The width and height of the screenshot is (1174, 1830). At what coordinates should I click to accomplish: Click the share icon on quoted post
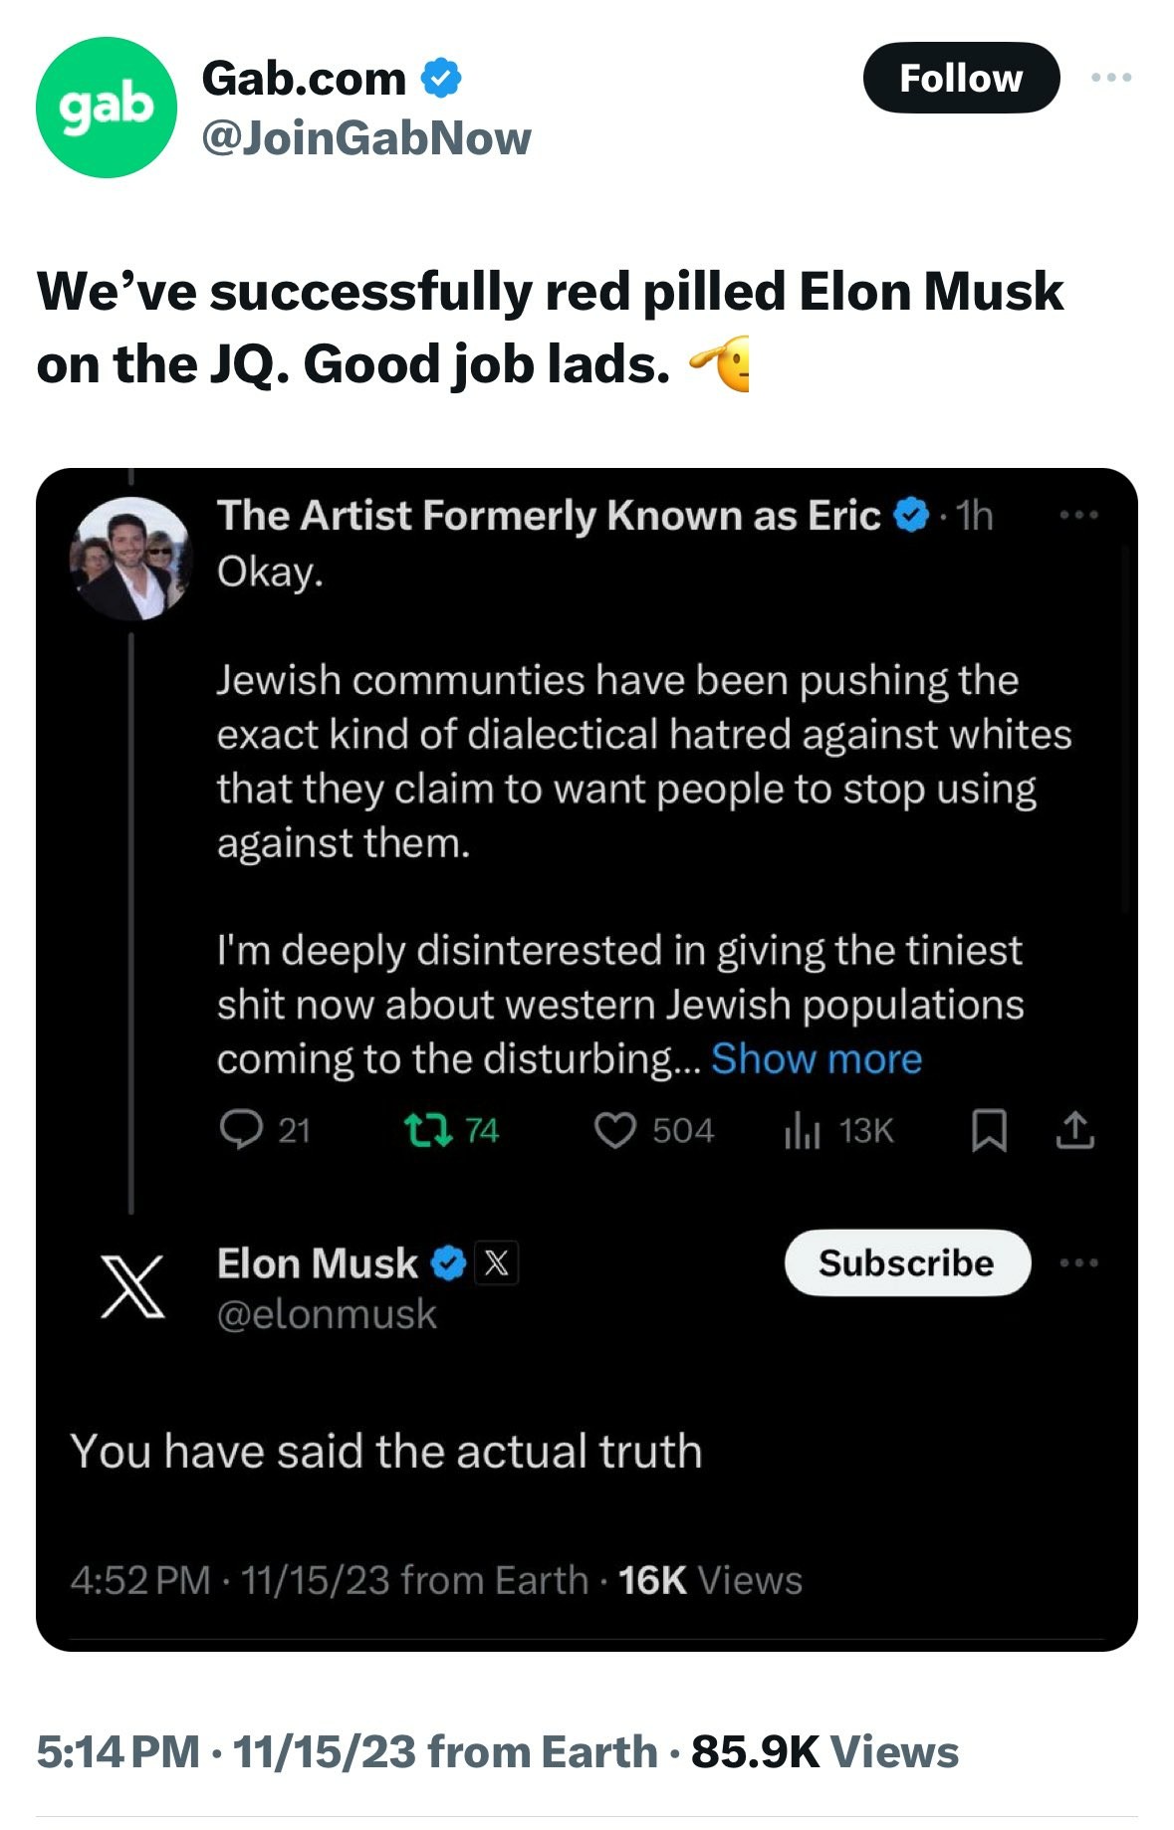[x=1074, y=1131]
